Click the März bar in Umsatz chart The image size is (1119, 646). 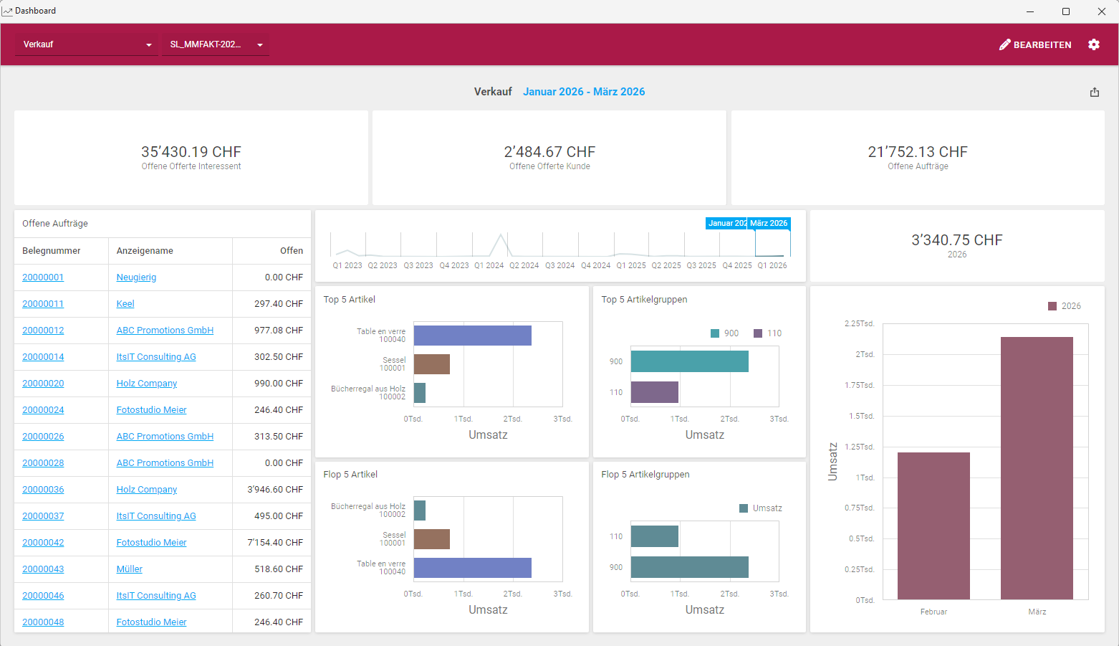[1037, 467]
